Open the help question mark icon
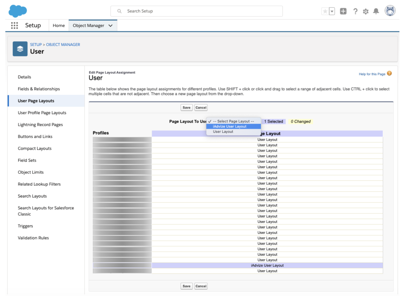 [355, 11]
